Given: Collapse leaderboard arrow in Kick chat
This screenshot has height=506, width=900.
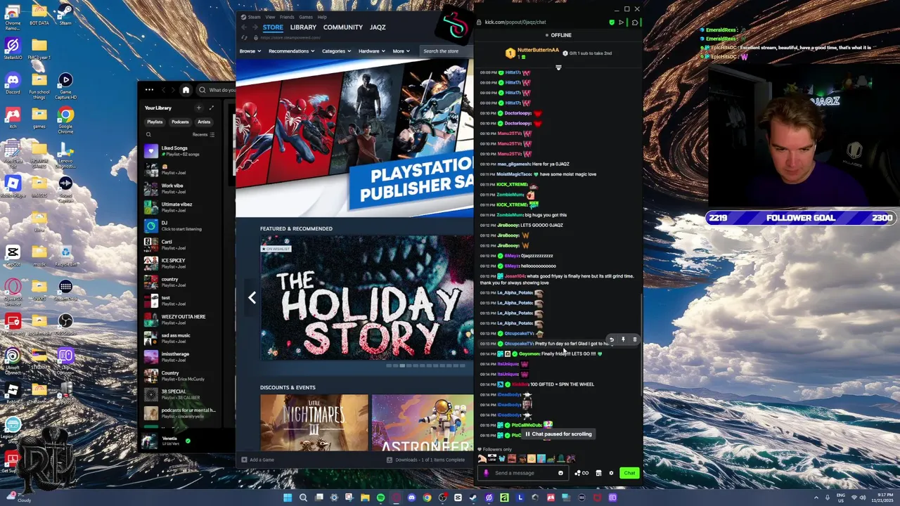Looking at the screenshot, I should click(x=558, y=67).
